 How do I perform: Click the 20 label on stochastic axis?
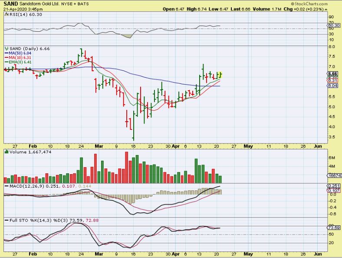331,243
